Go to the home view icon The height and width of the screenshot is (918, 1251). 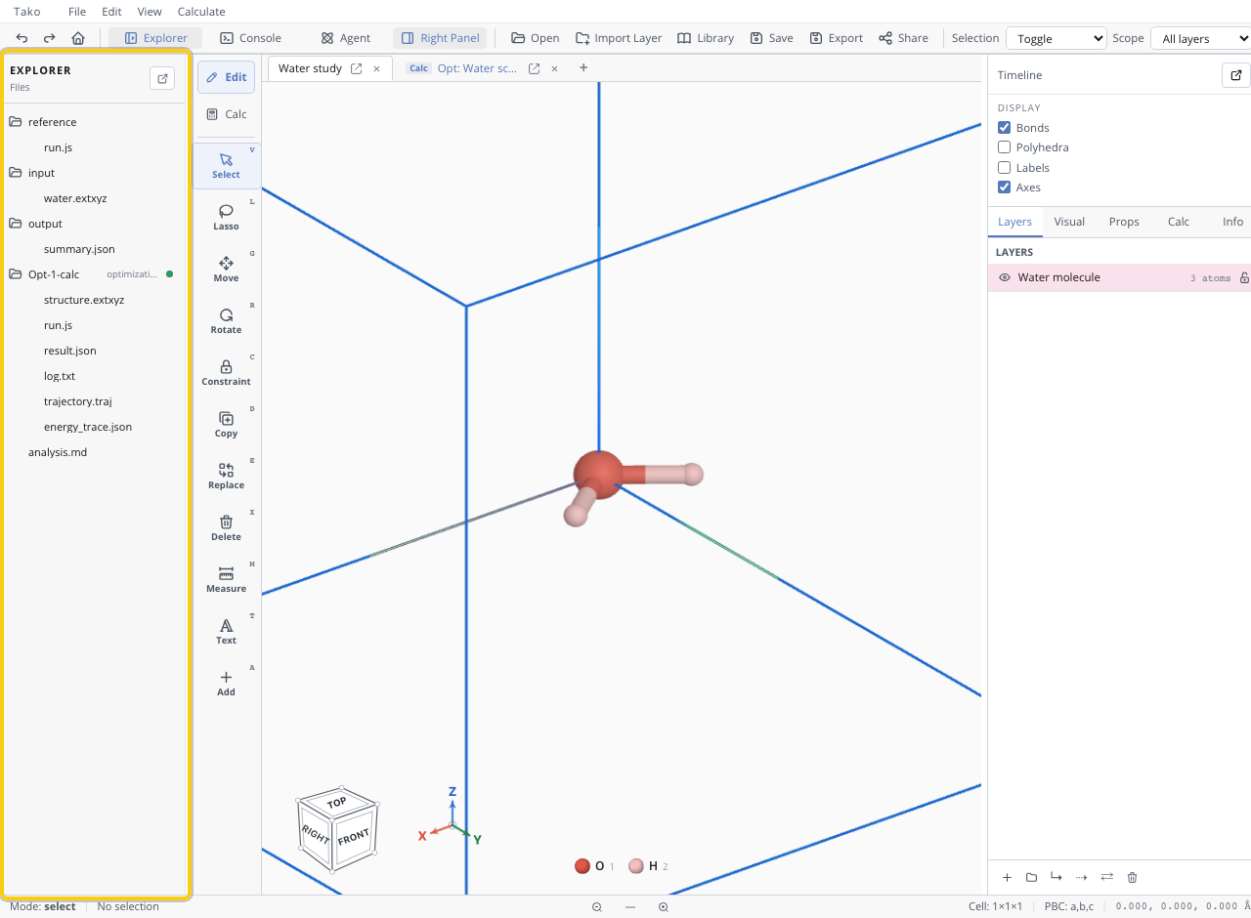[78, 38]
